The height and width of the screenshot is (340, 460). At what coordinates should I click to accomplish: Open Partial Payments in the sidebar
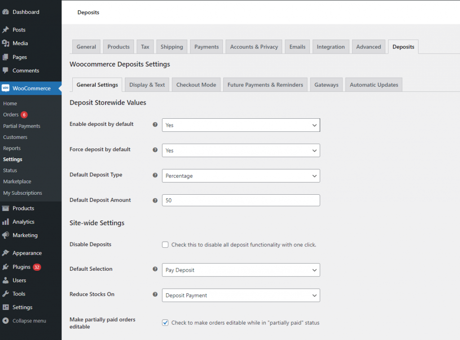click(22, 126)
